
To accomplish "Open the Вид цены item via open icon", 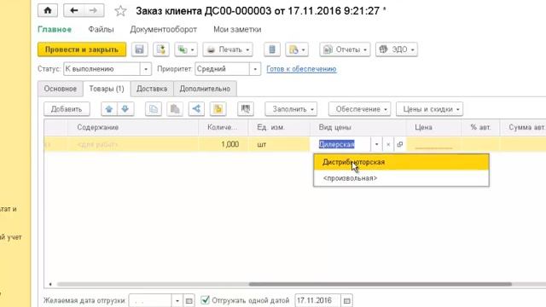I will pyautogui.click(x=400, y=144).
